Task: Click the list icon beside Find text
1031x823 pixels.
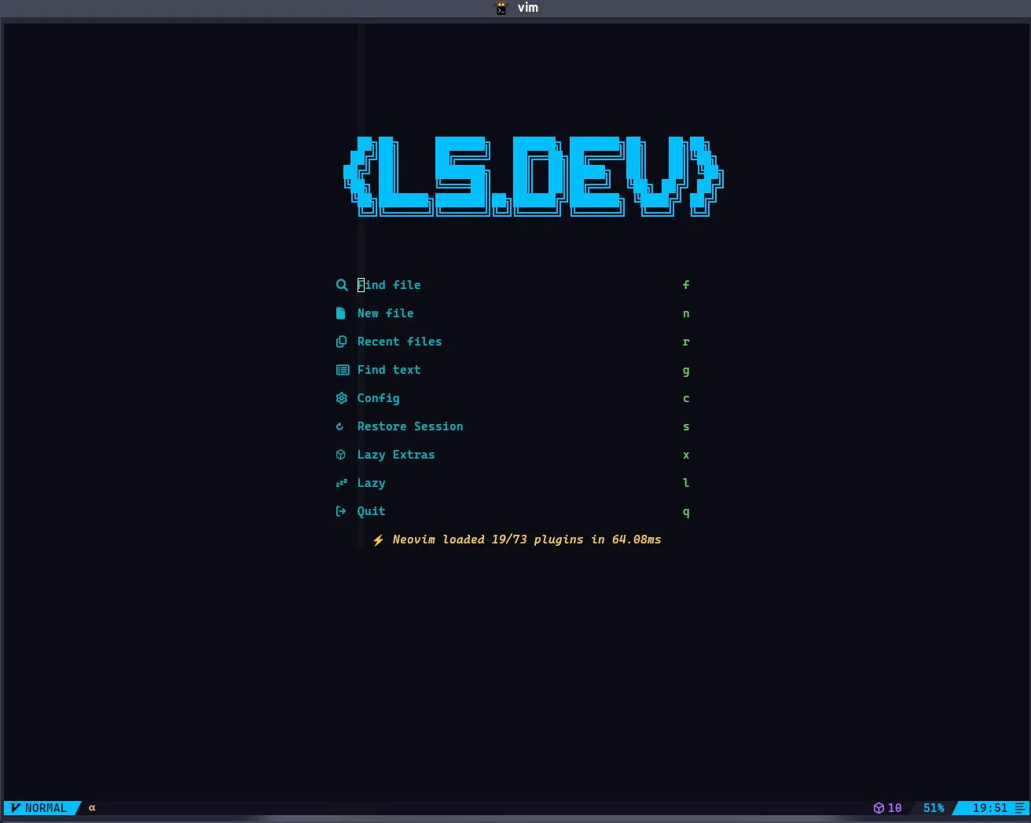Action: (x=342, y=370)
